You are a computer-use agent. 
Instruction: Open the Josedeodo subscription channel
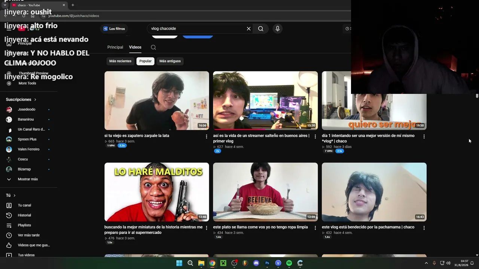pyautogui.click(x=27, y=109)
